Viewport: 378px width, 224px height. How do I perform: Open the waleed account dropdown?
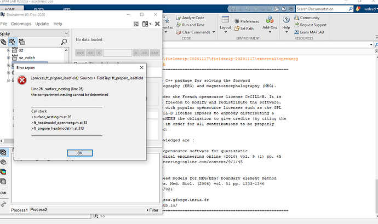371,9
